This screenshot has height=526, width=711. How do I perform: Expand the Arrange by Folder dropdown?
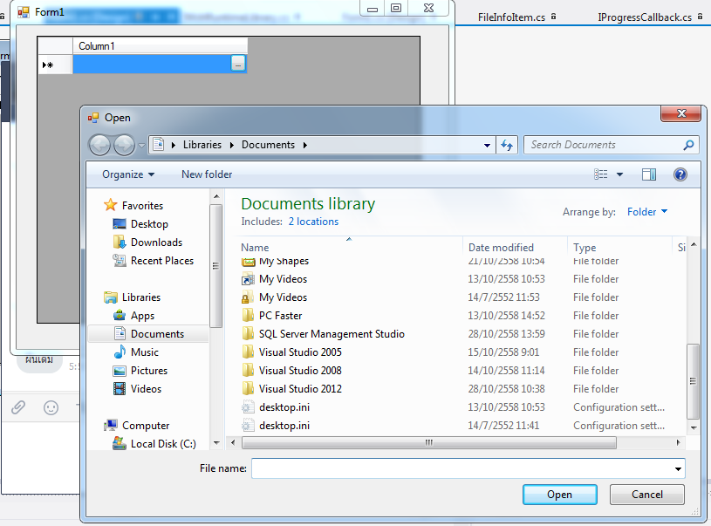click(x=647, y=211)
